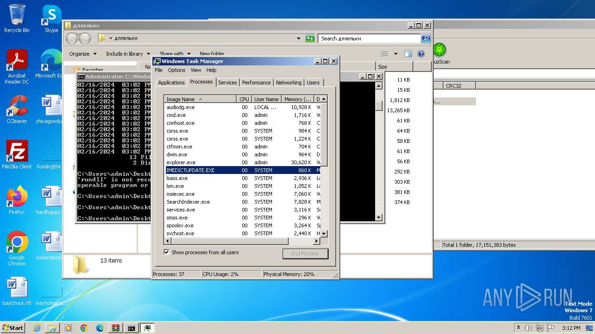Select msiexec.exe process row
The width and height of the screenshot is (595, 334).
(x=243, y=194)
